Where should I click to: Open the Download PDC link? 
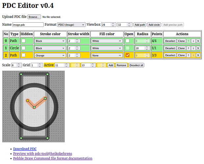(25, 149)
